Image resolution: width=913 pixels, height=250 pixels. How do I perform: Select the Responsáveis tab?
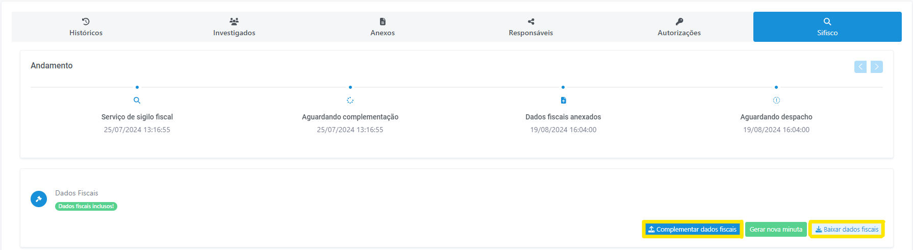[x=531, y=27]
